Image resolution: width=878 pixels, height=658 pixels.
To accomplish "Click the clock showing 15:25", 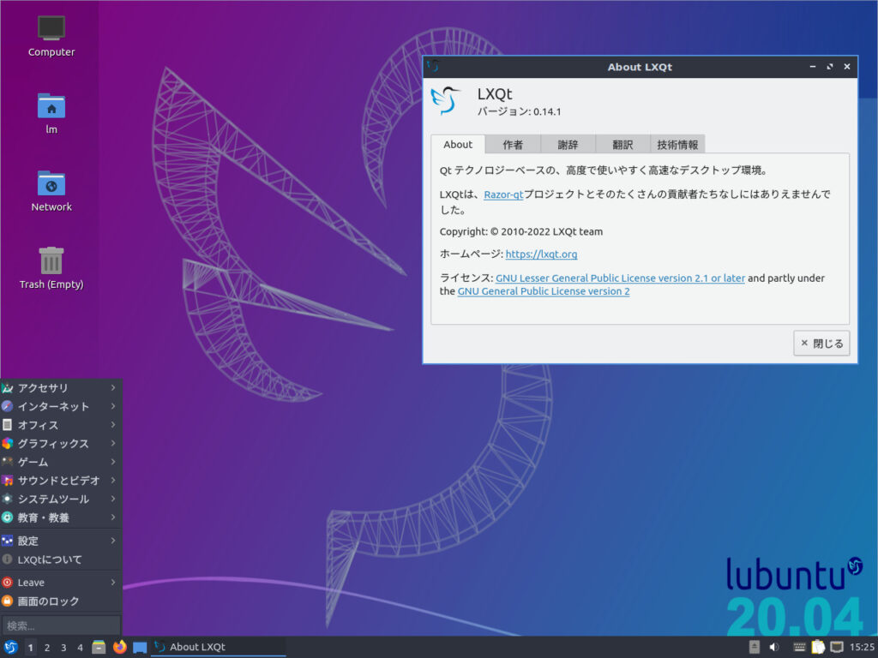I will pyautogui.click(x=862, y=647).
